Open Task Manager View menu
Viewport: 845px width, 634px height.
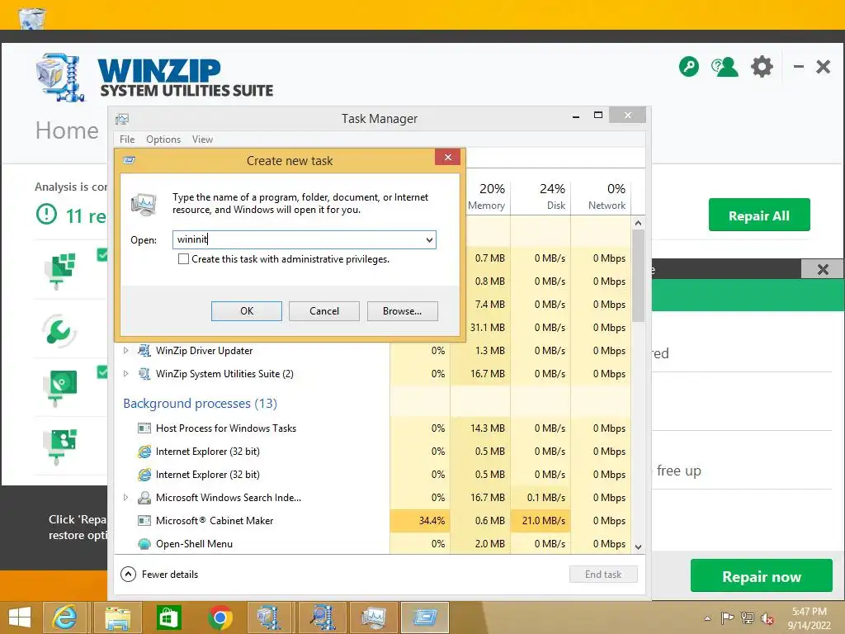tap(203, 139)
